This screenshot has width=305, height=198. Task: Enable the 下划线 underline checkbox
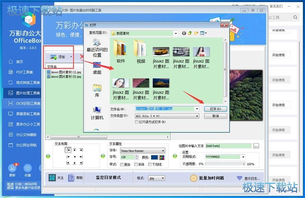(x=150, y=164)
